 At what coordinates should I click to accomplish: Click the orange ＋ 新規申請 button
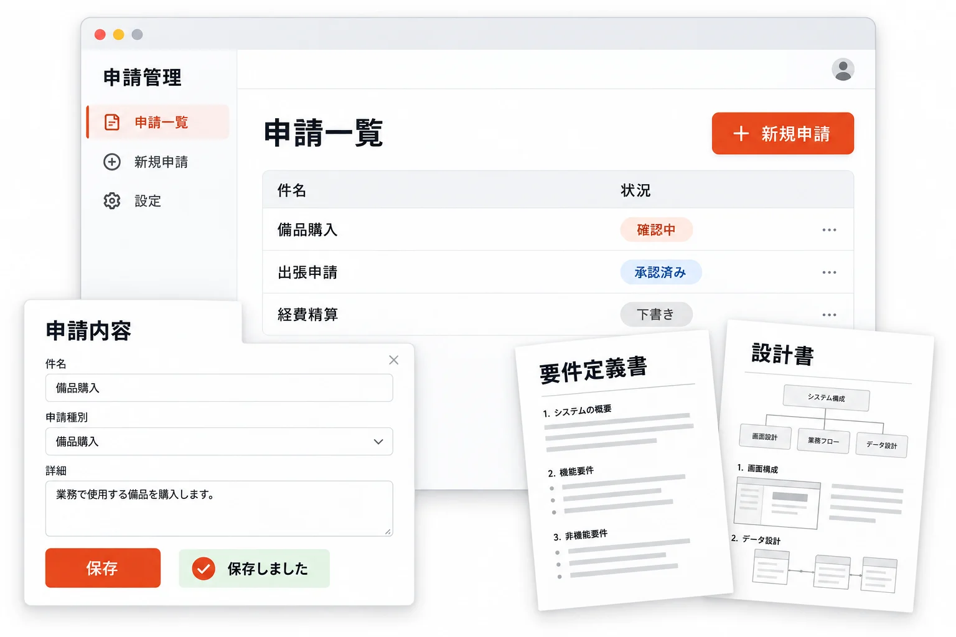[782, 133]
